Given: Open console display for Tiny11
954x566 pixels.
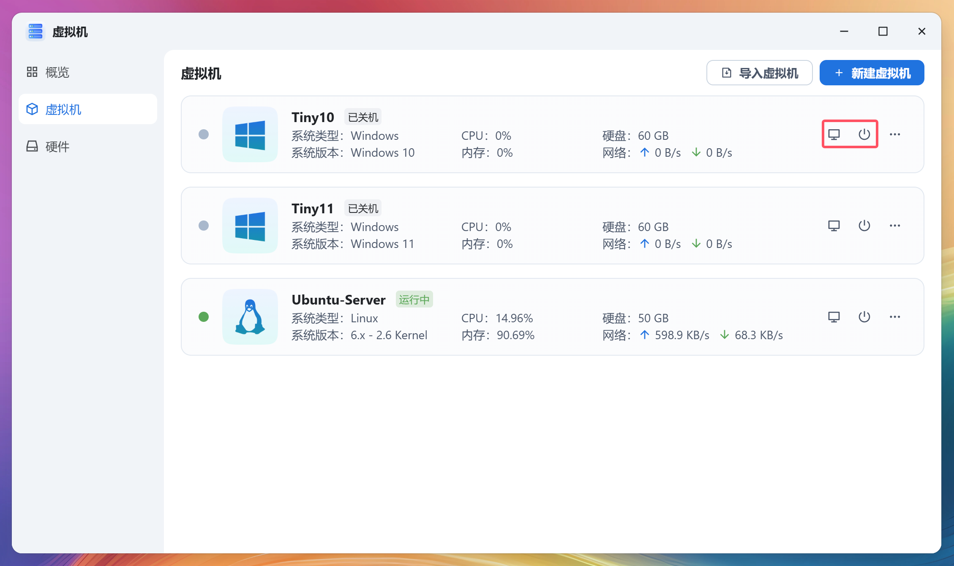Looking at the screenshot, I should [x=834, y=226].
